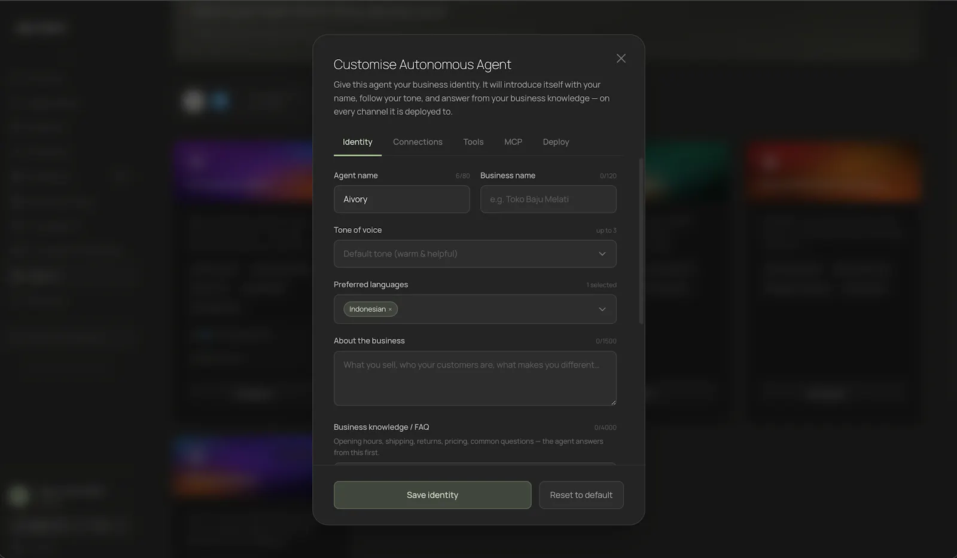Switch to the Identity tab
Viewport: 957px width, 558px height.
pyautogui.click(x=357, y=142)
